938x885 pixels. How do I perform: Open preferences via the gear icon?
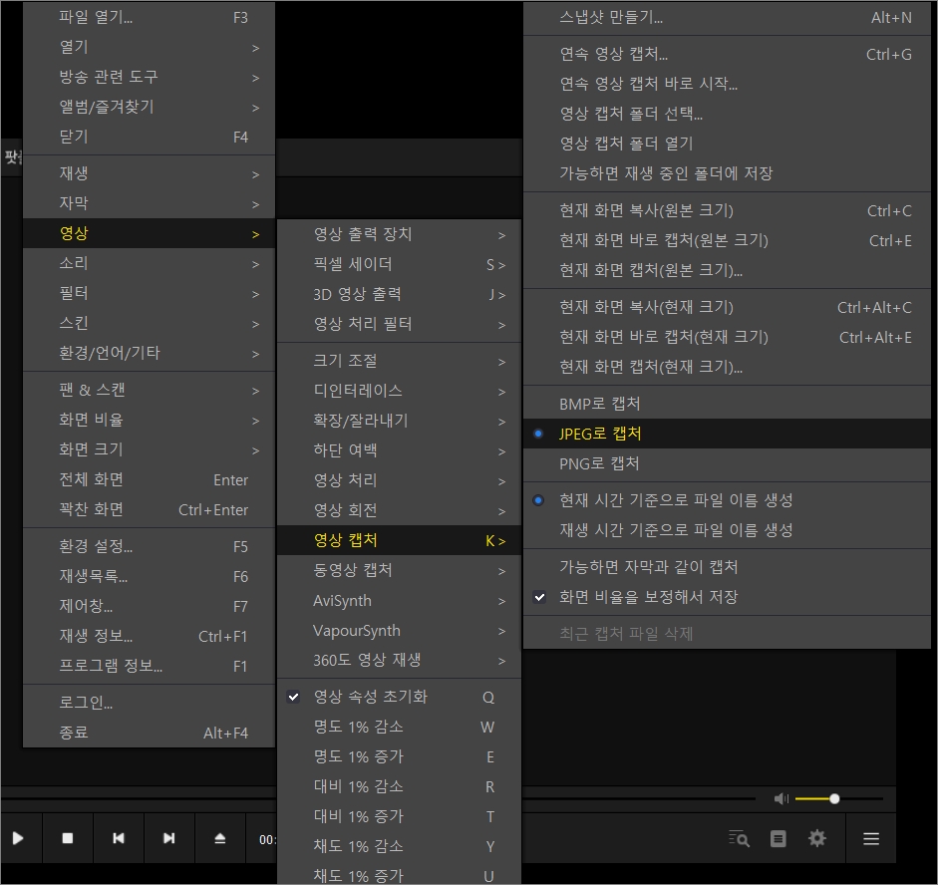click(817, 838)
